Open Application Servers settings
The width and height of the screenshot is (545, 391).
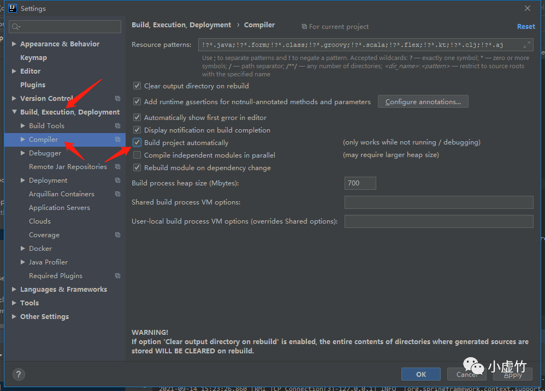pyautogui.click(x=60, y=208)
